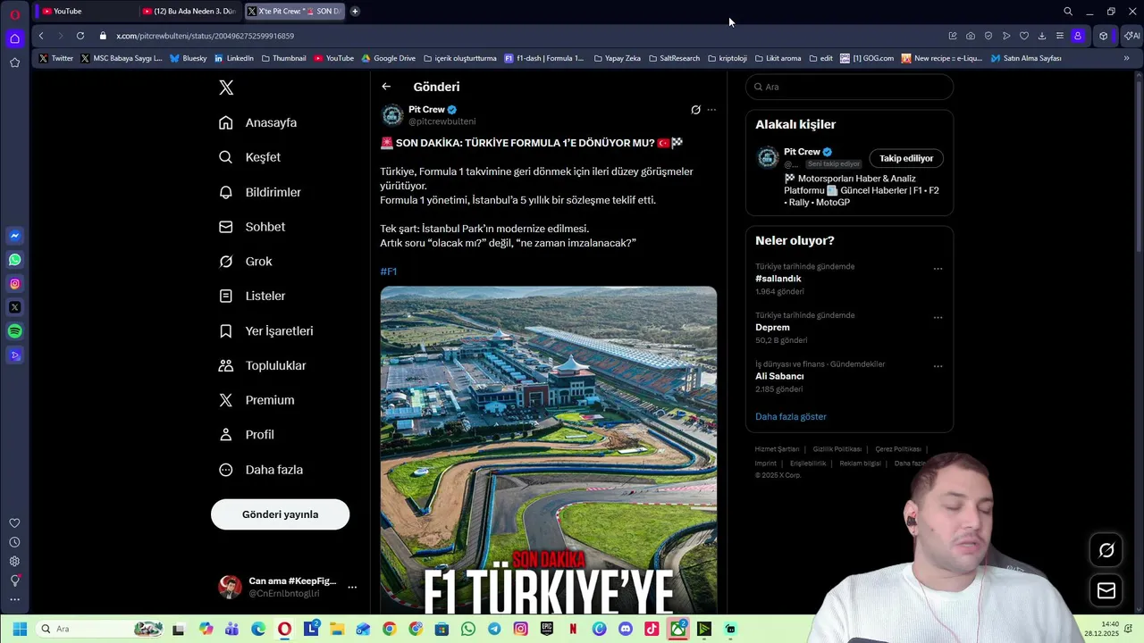Open more options for Deprem trend
This screenshot has width=1144, height=643.
click(938, 317)
